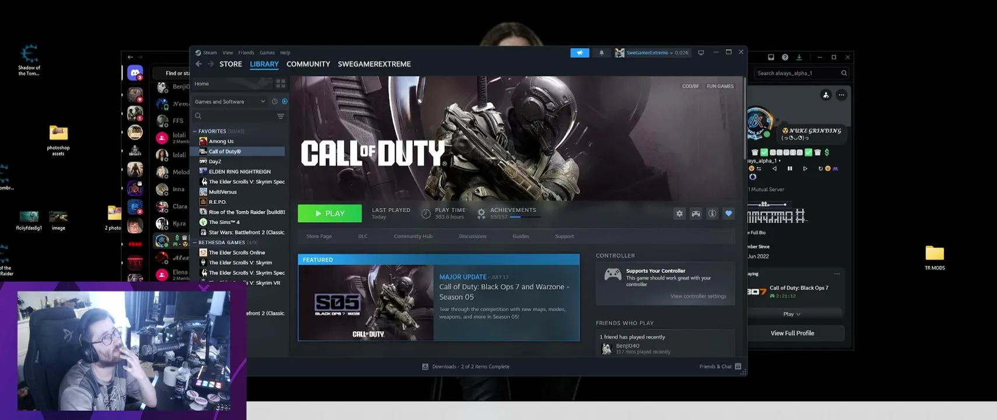Click the Steam library search field

tap(234, 116)
